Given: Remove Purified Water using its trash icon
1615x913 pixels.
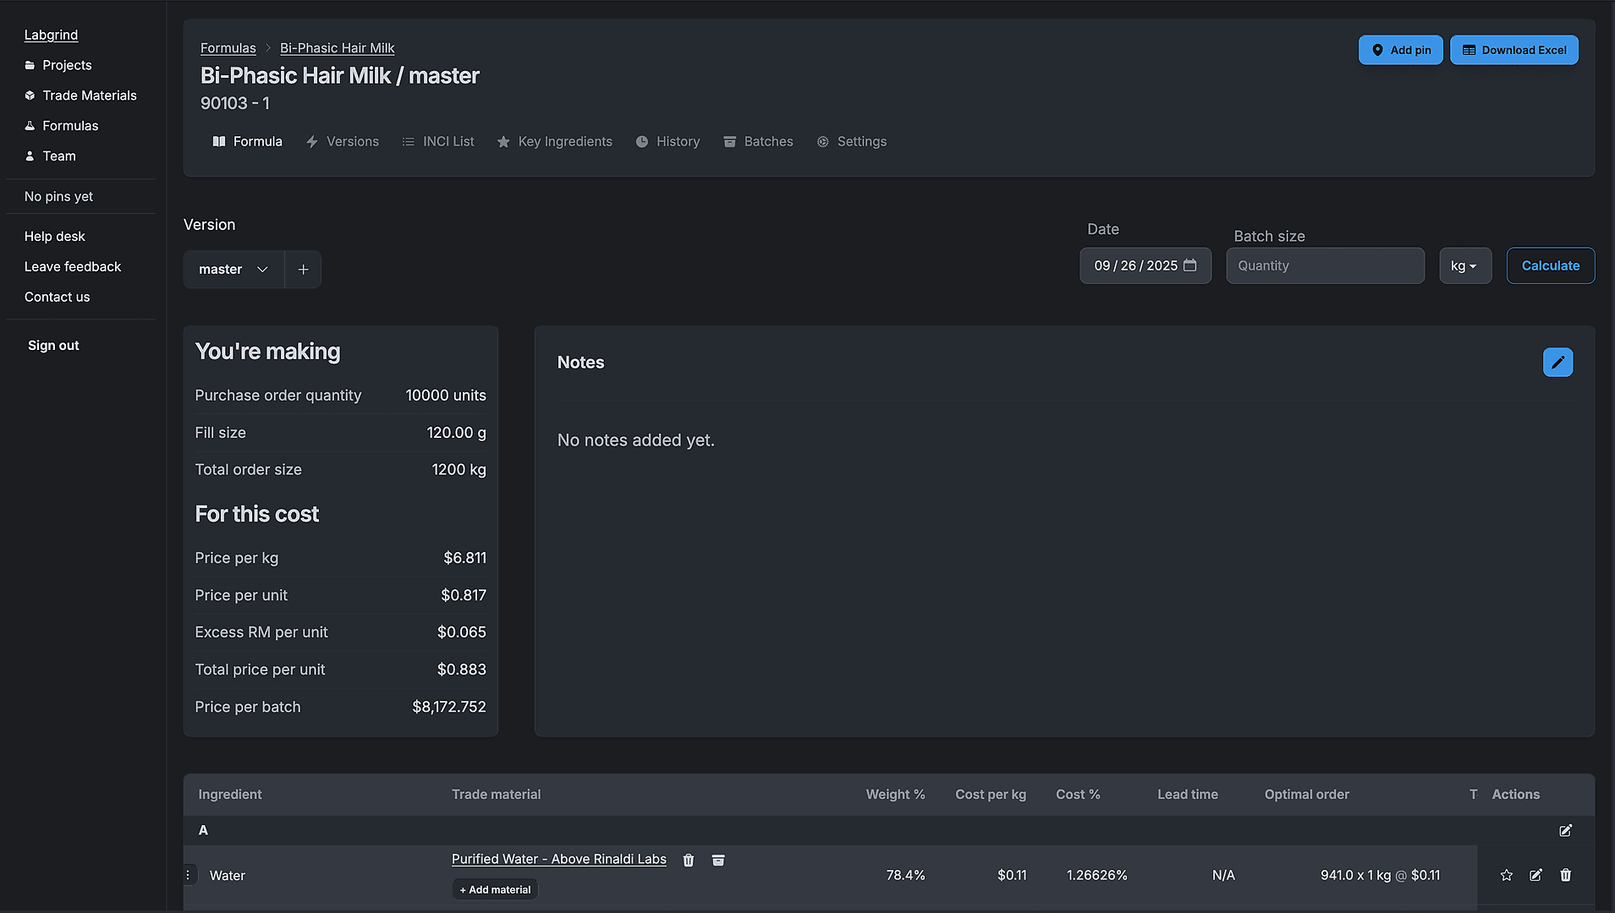Looking at the screenshot, I should (687, 860).
